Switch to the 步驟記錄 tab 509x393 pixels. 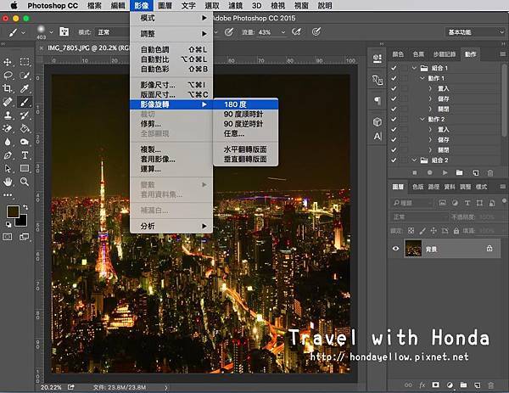click(x=444, y=54)
